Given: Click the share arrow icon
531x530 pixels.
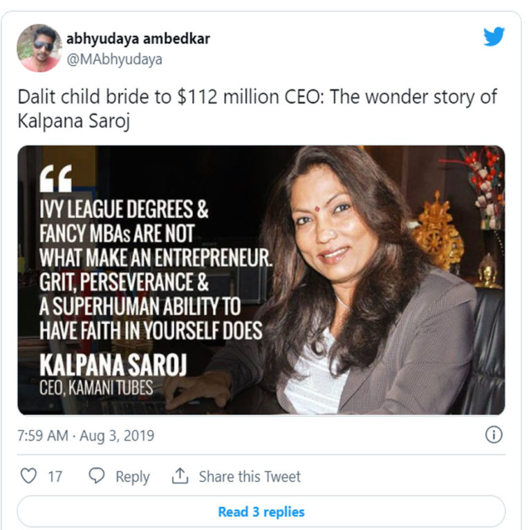Looking at the screenshot, I should [x=180, y=476].
